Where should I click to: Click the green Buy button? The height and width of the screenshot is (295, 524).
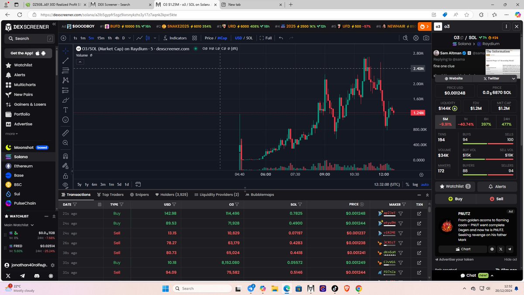(x=455, y=199)
